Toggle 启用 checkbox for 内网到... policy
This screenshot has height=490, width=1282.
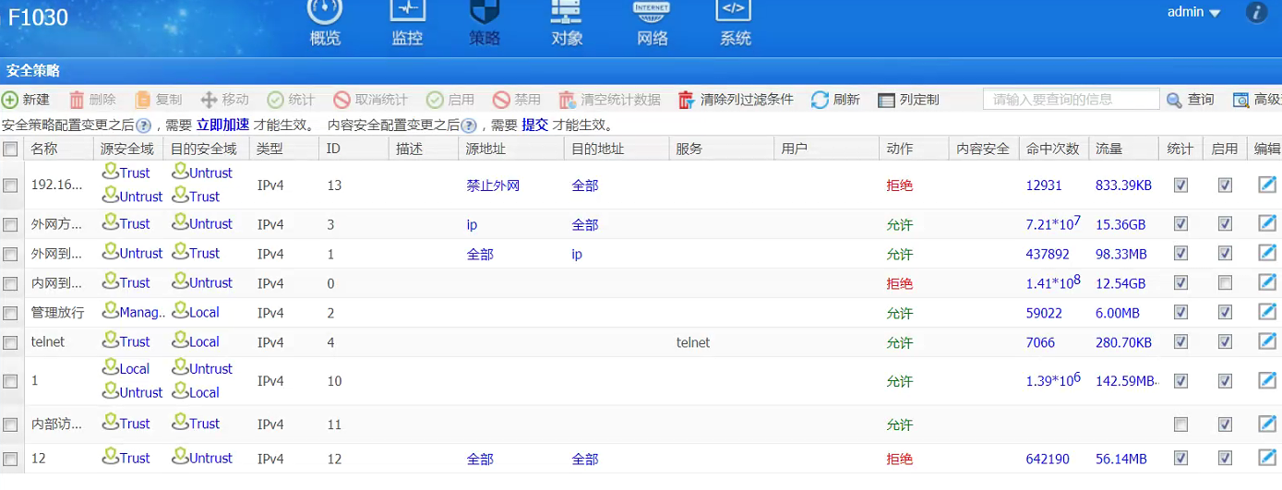pyautogui.click(x=1225, y=283)
